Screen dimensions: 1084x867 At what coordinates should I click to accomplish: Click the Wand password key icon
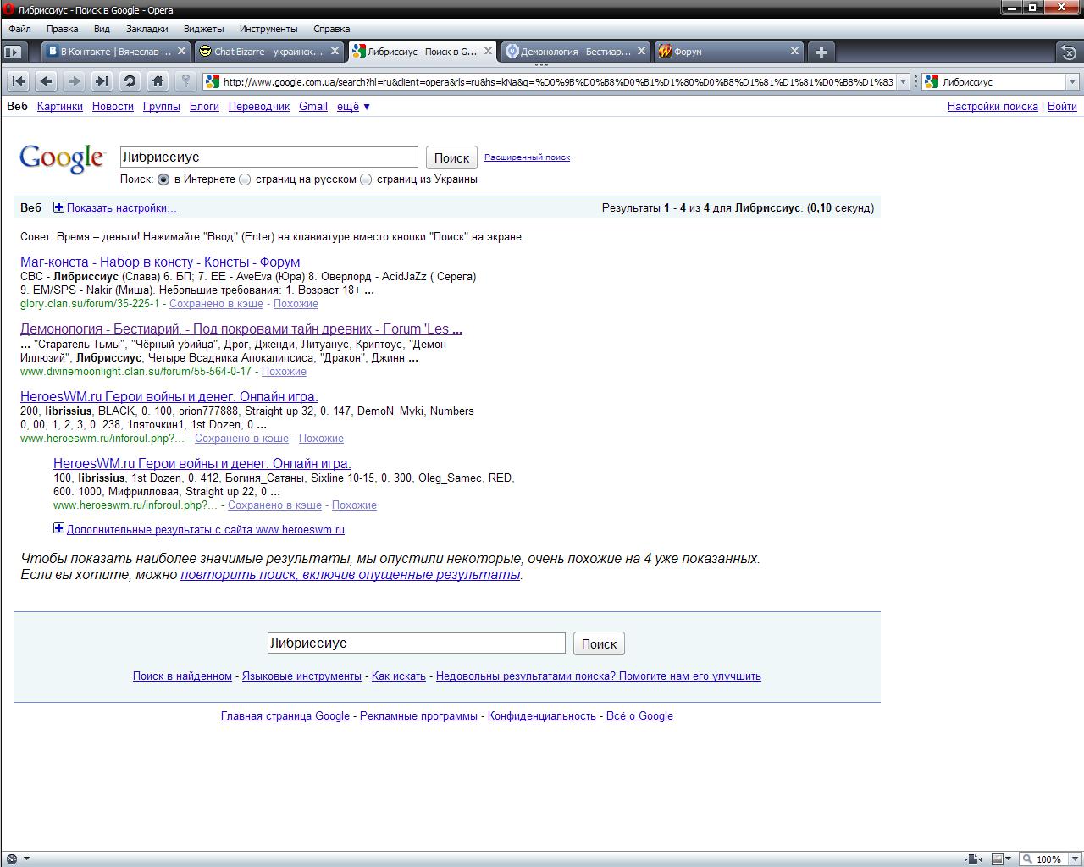tap(185, 81)
